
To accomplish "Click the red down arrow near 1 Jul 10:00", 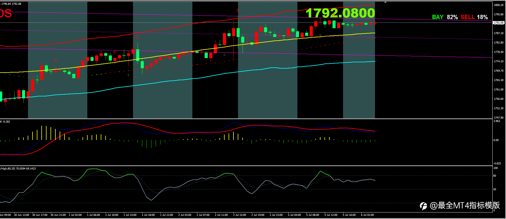I will pyautogui.click(x=114, y=52).
